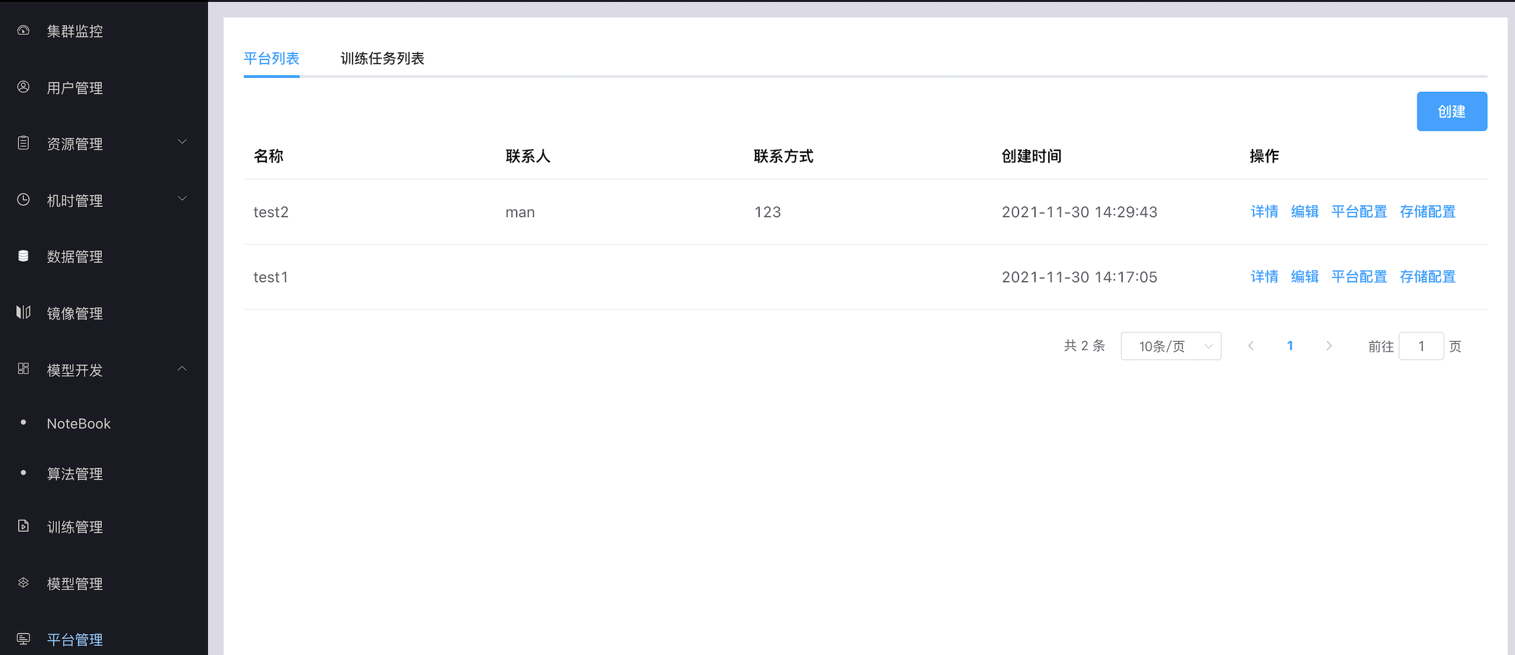Open 镜像管理 in the sidebar
This screenshot has height=655, width=1515.
point(75,313)
